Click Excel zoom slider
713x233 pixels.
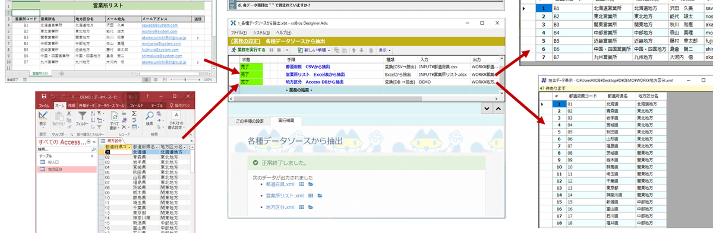pos(185,79)
